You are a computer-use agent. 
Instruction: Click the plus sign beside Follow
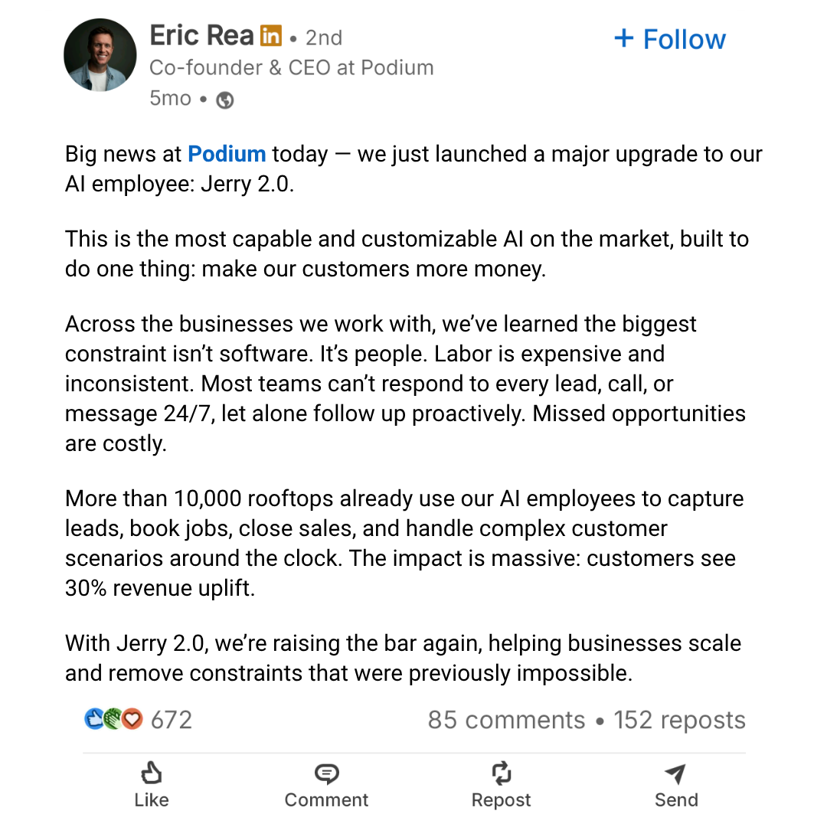coord(624,38)
